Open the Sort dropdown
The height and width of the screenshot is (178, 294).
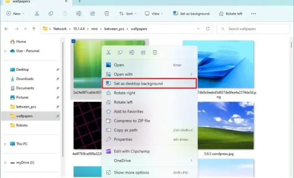pyautogui.click(x=128, y=14)
